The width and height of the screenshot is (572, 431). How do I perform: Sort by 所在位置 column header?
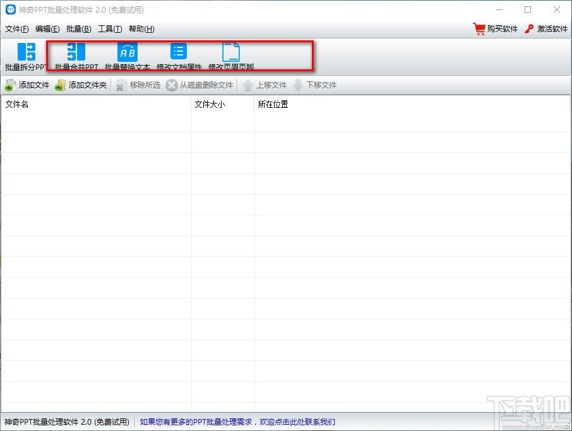click(412, 104)
